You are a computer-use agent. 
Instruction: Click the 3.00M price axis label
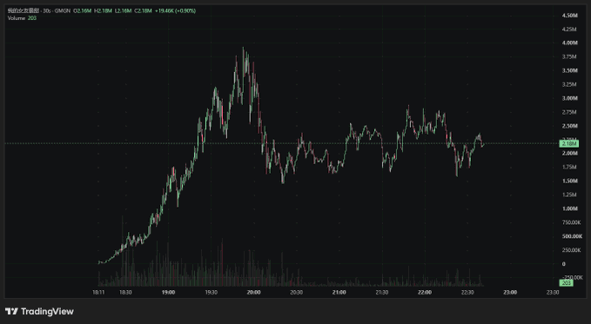(569, 98)
